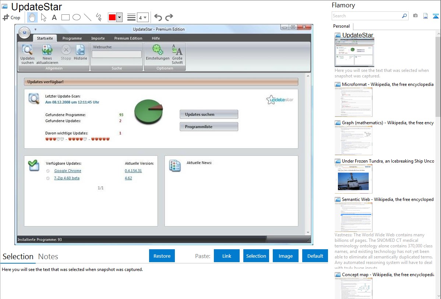The height and width of the screenshot is (299, 441).
Task: Pick the freehand scribble tool
Action: click(x=99, y=17)
